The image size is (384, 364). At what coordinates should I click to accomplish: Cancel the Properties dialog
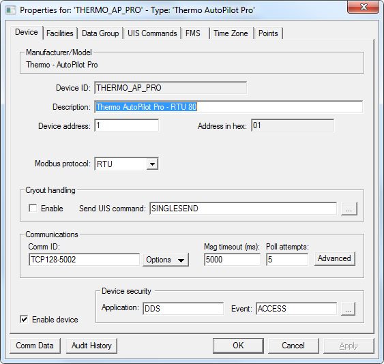[293, 346]
